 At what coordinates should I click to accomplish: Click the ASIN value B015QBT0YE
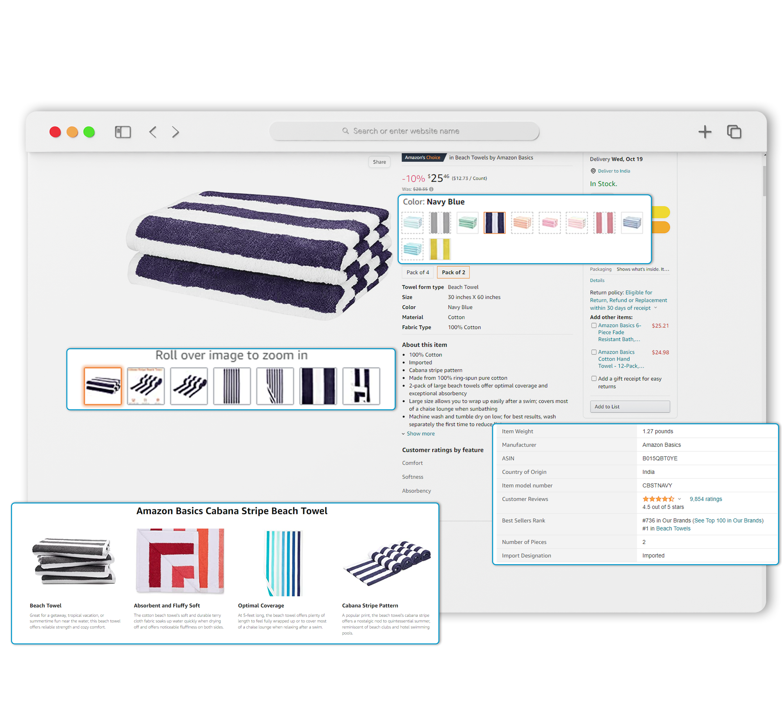[x=660, y=458]
